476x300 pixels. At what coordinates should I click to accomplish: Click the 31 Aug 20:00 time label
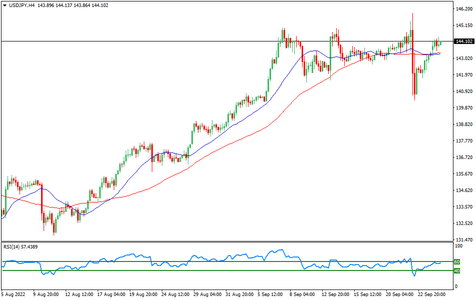tap(237, 294)
